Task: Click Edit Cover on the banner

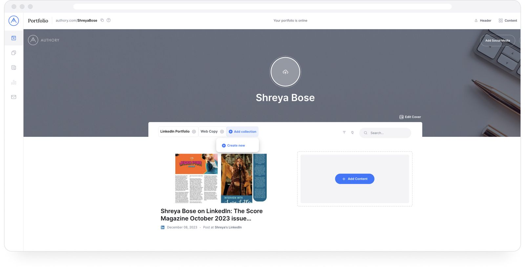Action: click(x=410, y=117)
